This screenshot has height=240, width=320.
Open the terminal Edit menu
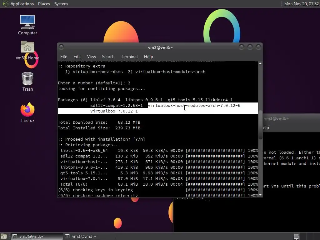[x=77, y=57]
